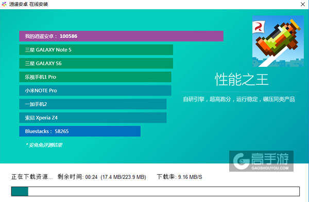Click the 安兔兔评测结果 footnote
Image resolution: width=309 pixels, height=202 pixels.
coord(44,145)
